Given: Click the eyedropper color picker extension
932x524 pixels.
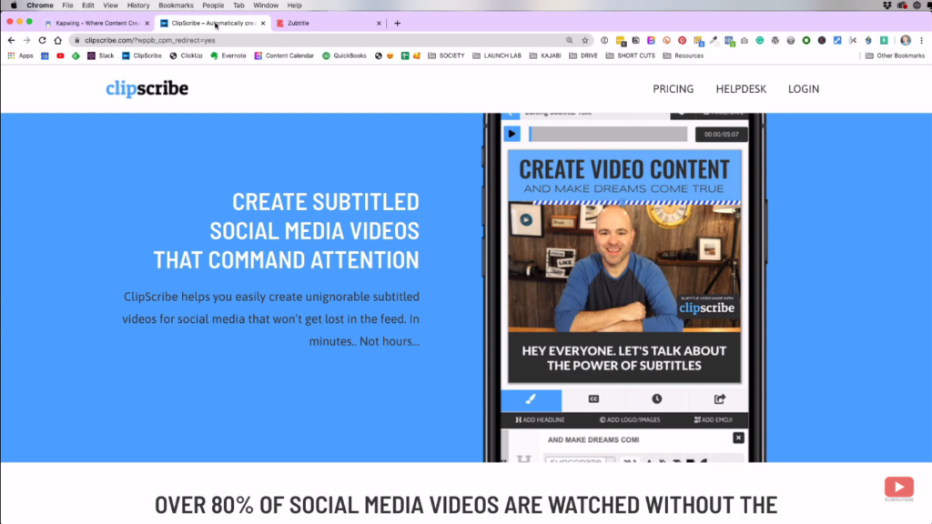Looking at the screenshot, I should click(x=714, y=40).
